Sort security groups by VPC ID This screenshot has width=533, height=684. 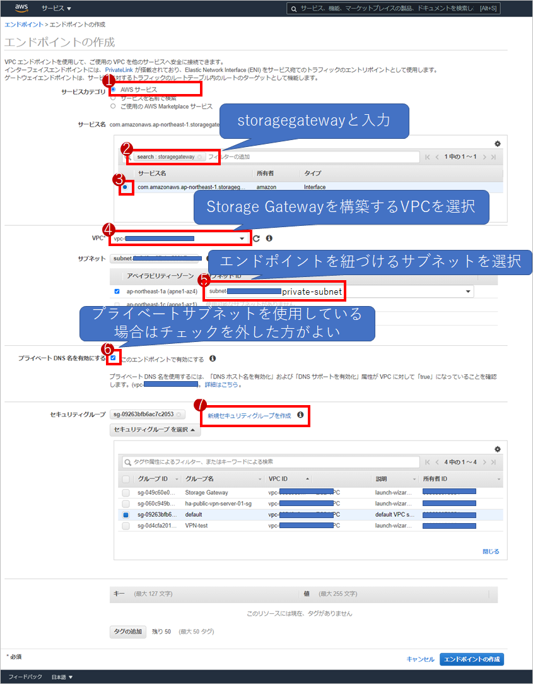pos(278,478)
